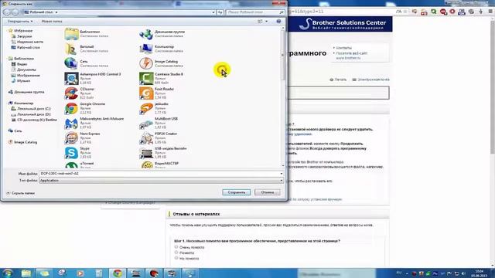This screenshot has width=495, height=278.
Task: Select the jetAudio shortcut
Action: pyautogui.click(x=154, y=108)
